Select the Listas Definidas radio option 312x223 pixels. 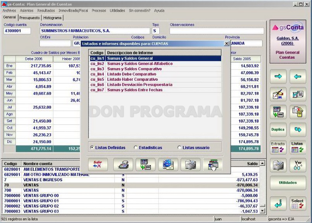tap(107, 148)
